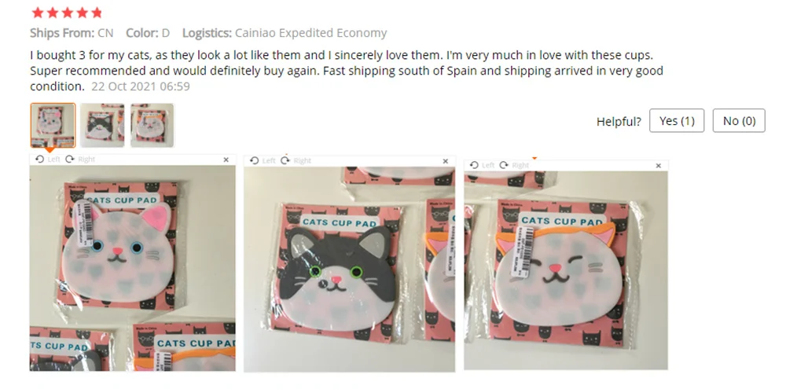Click the Cainiao Expedited Economy logistics text
This screenshot has height=389, width=786.
tap(310, 33)
